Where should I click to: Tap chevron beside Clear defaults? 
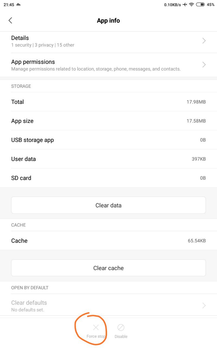tap(204, 306)
